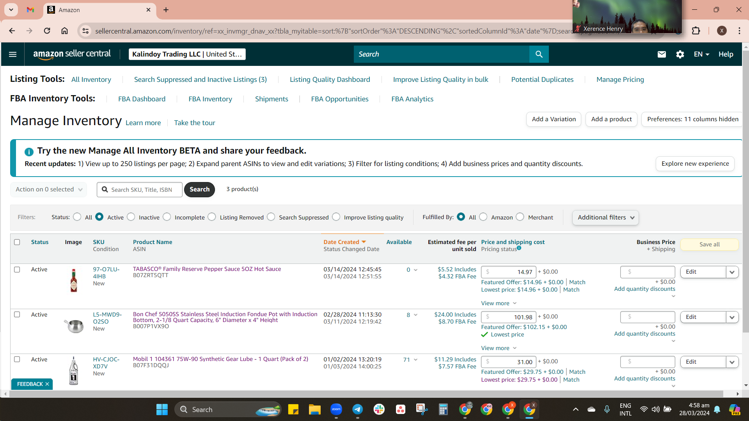The height and width of the screenshot is (421, 749).
Task: Open Action on 0 selected dropdown
Action: tap(49, 189)
